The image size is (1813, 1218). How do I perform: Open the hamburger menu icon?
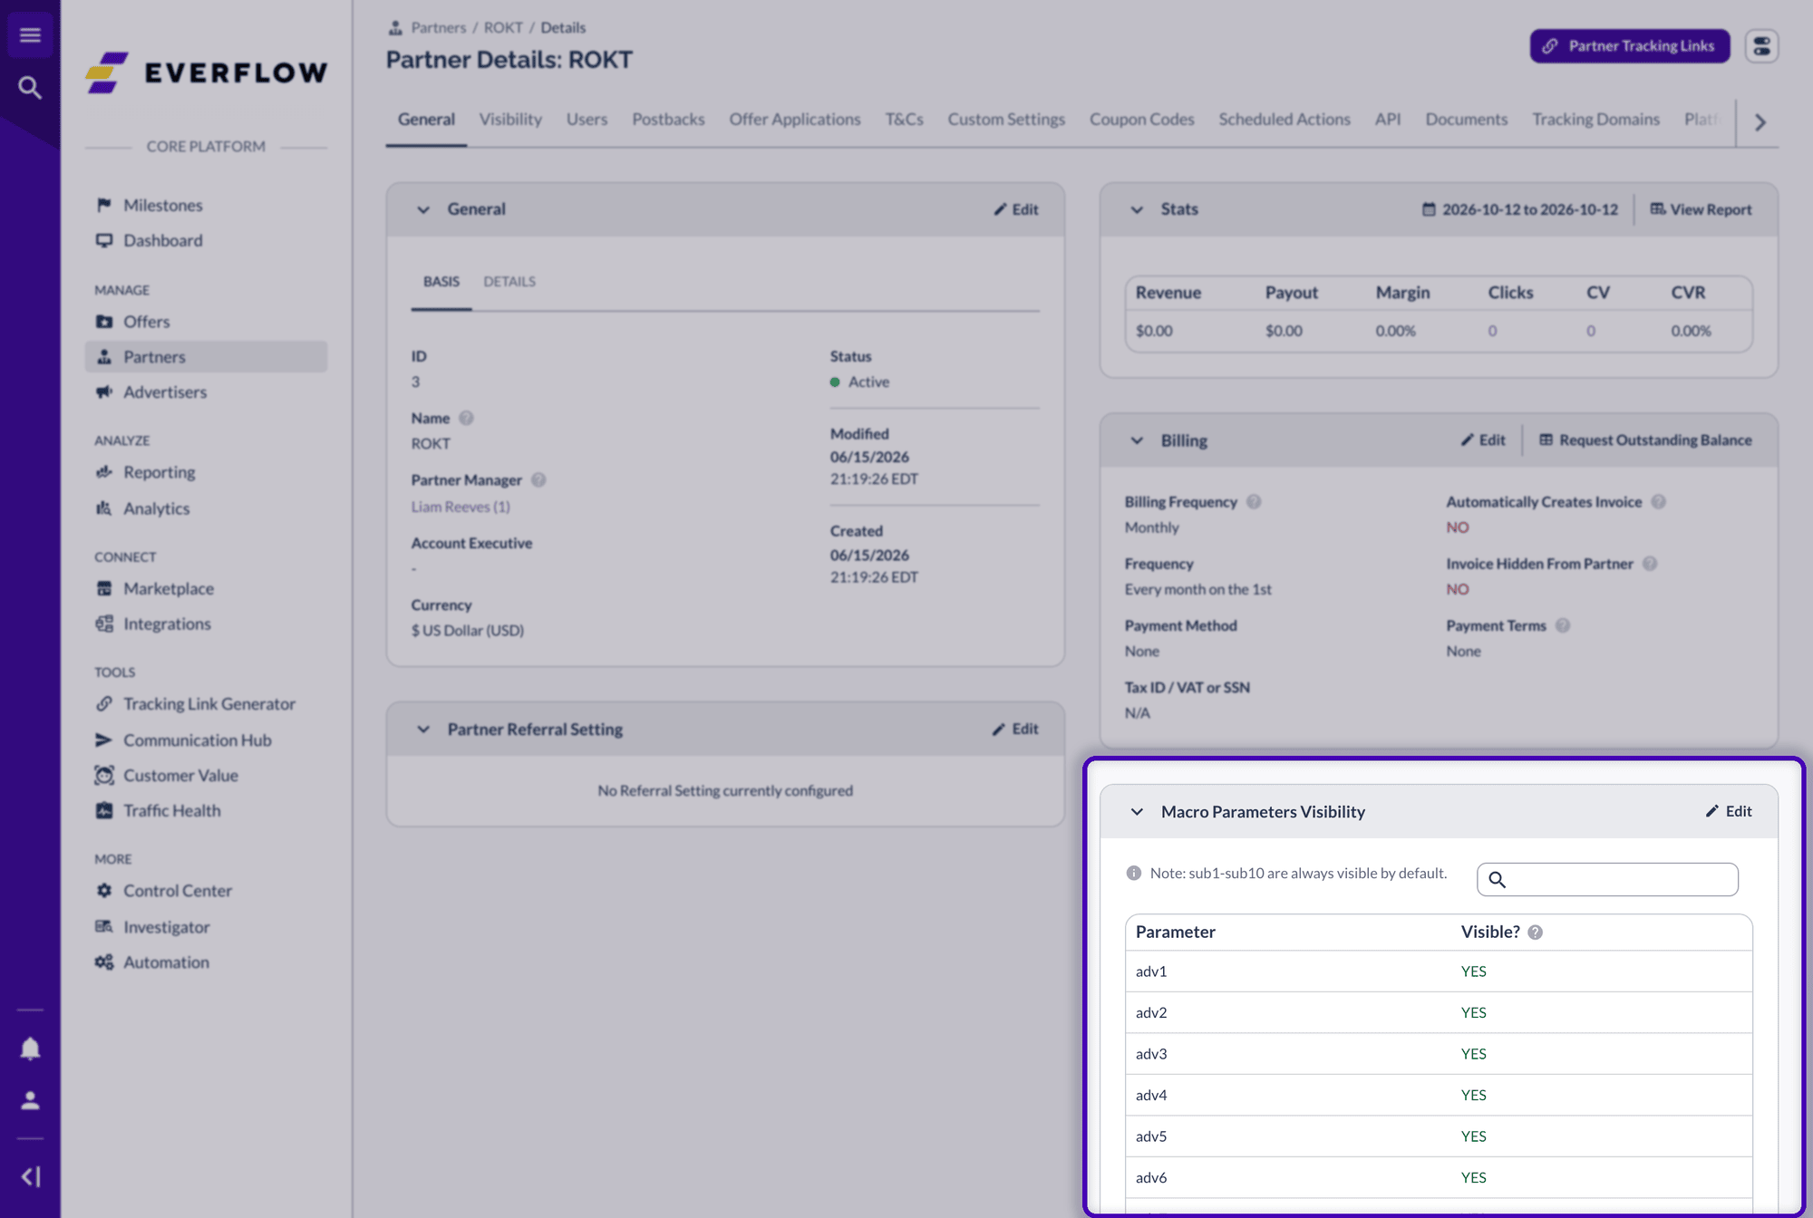coord(30,35)
